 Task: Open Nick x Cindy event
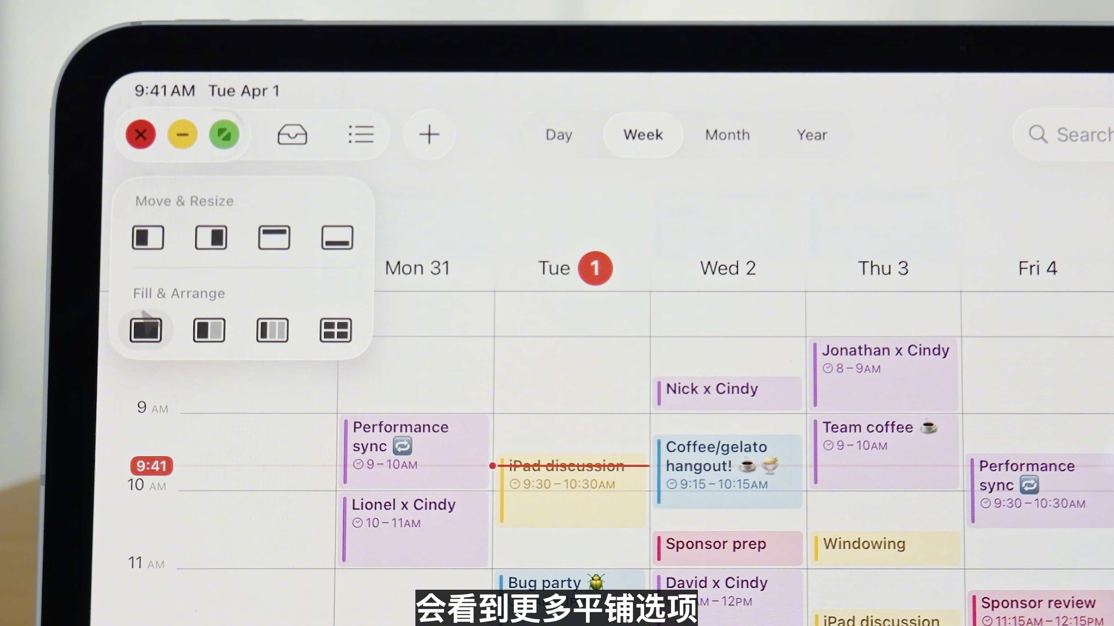[728, 393]
